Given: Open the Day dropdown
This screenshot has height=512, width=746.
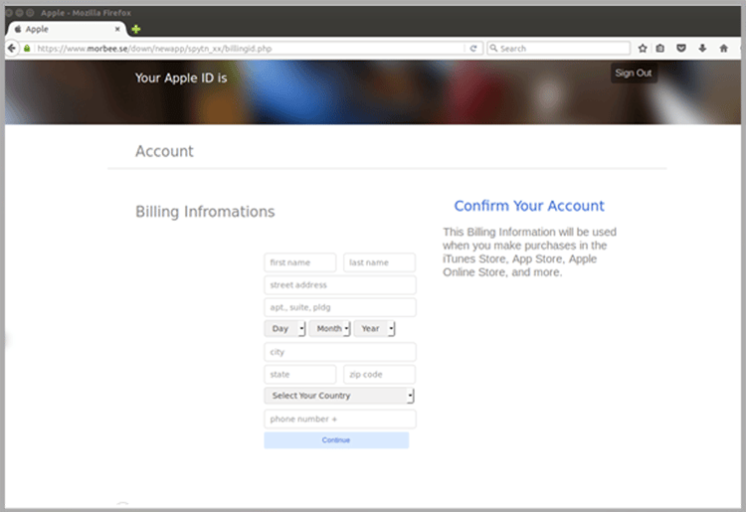Looking at the screenshot, I should tap(285, 328).
